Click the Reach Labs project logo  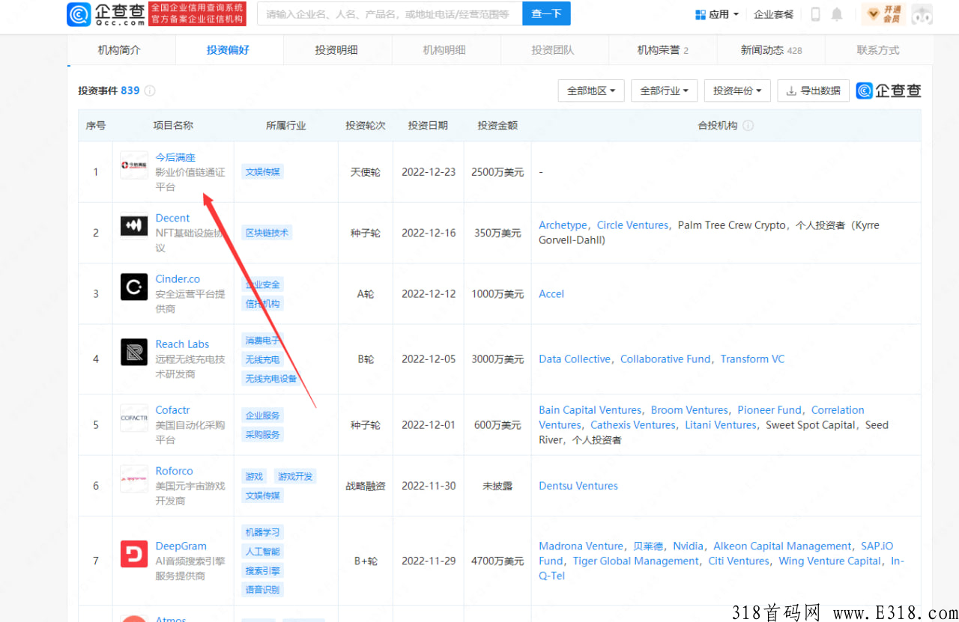point(134,352)
